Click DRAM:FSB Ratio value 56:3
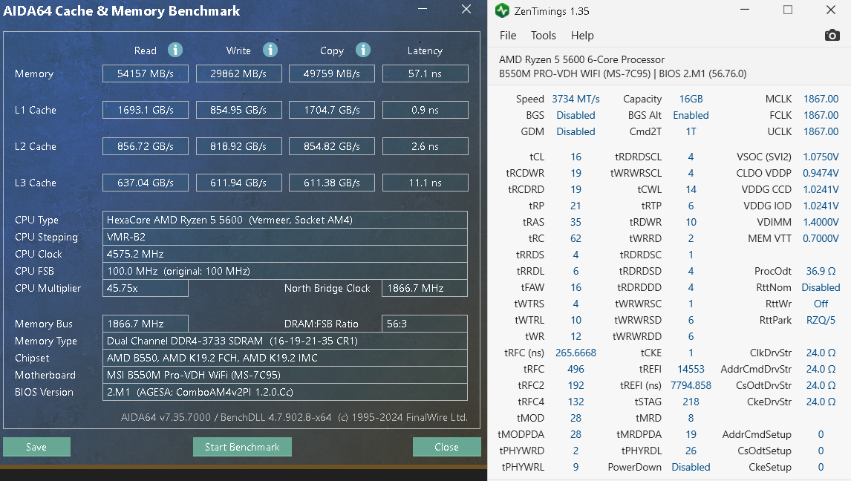This screenshot has width=851, height=481. (x=425, y=324)
